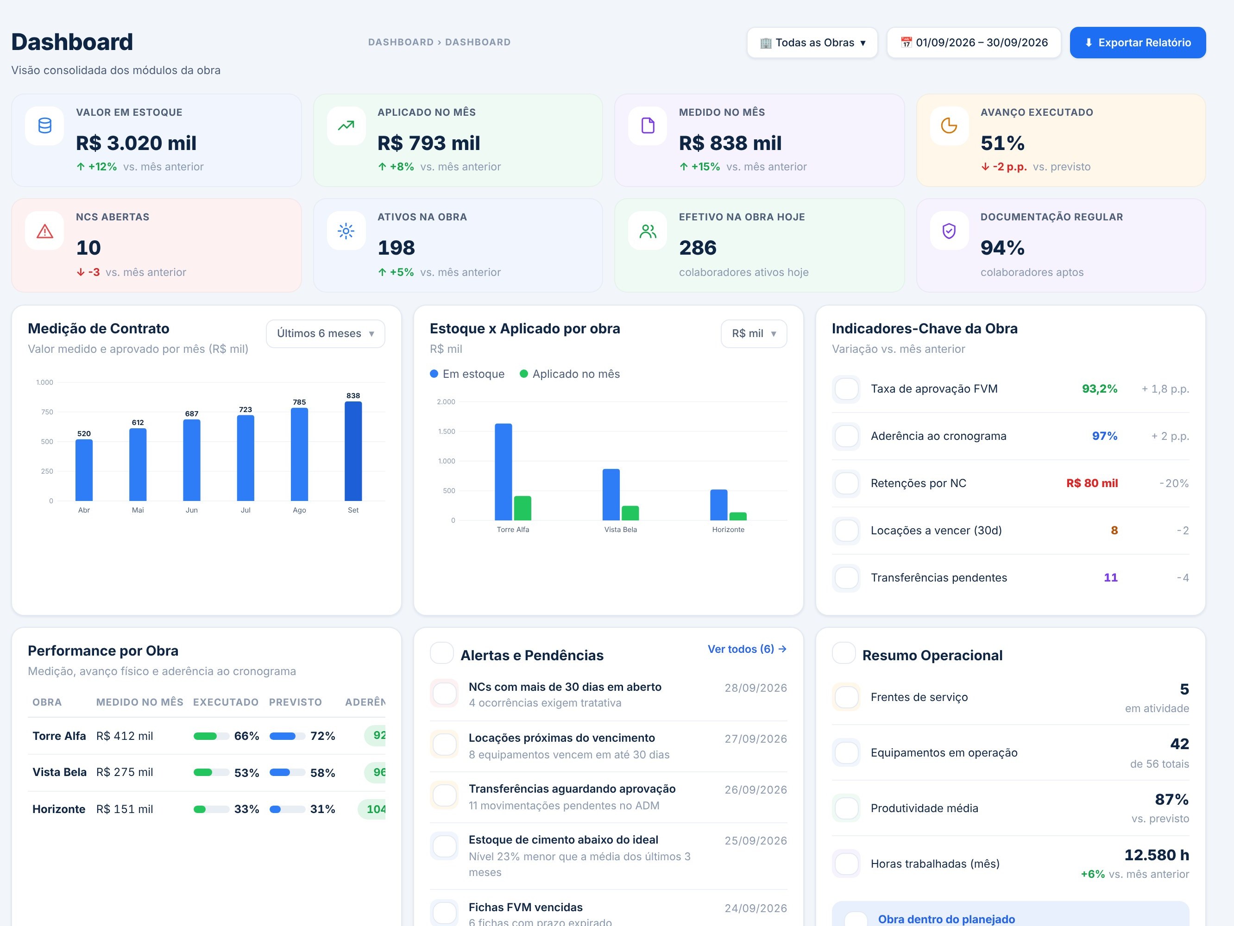Click the Horizonte aderência badge 104

372,809
